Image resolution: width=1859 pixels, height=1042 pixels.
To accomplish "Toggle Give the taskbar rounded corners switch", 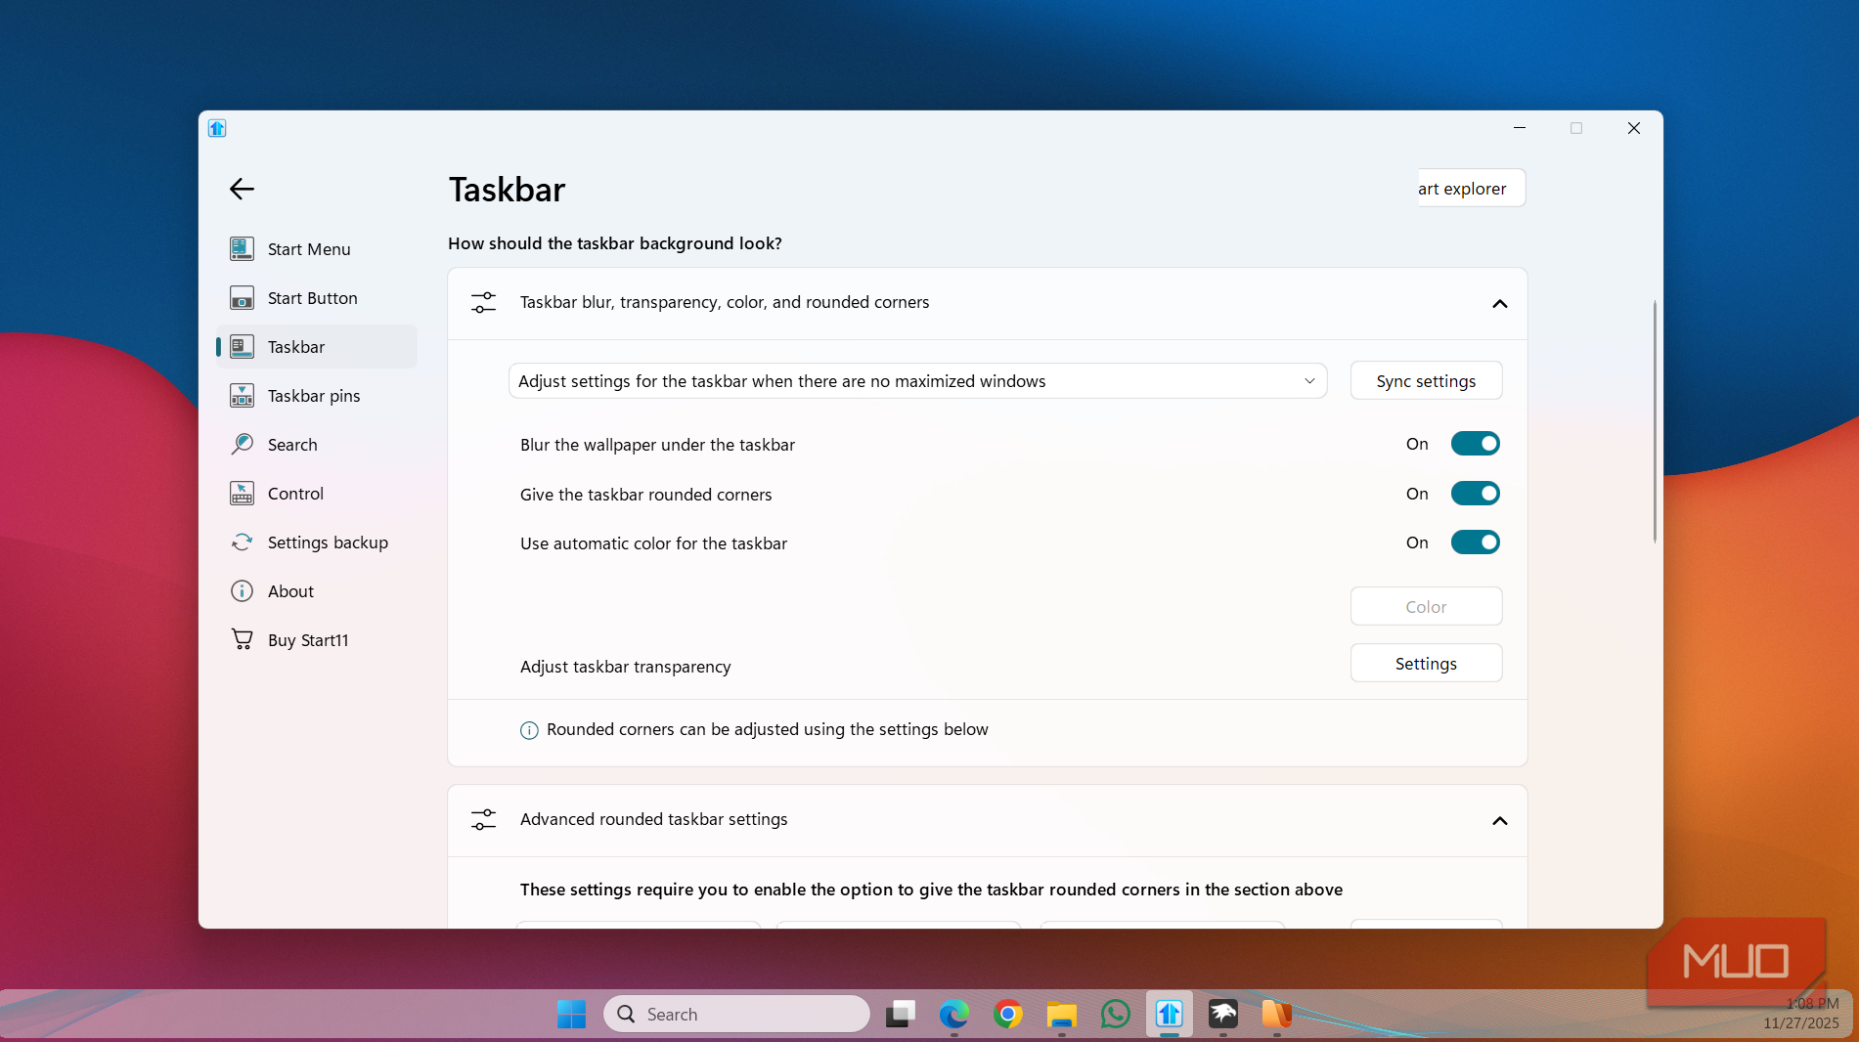I will point(1475,494).
